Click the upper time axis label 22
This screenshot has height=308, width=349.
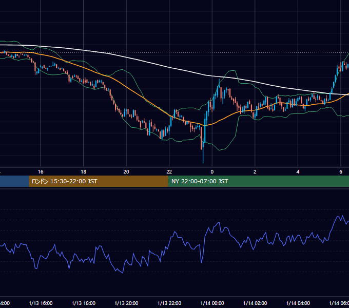pyautogui.click(x=169, y=172)
